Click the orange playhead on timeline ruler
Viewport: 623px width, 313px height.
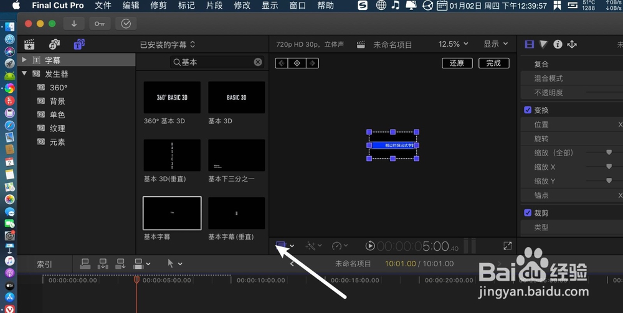pyautogui.click(x=136, y=280)
